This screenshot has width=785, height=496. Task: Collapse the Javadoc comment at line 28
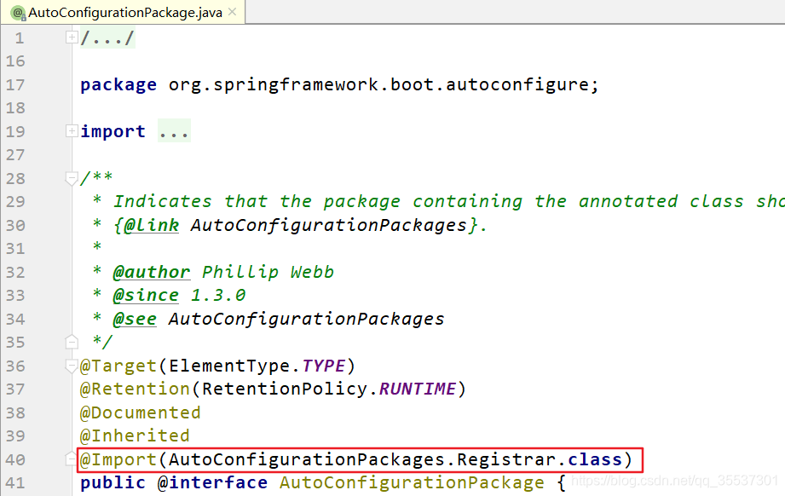point(72,178)
